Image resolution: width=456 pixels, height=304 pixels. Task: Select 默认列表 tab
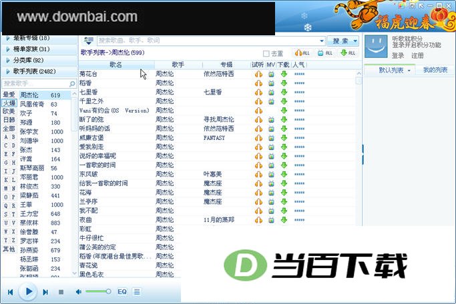[x=391, y=70]
